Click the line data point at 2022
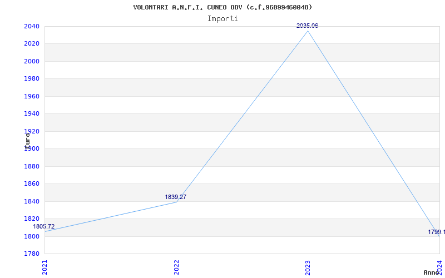 point(176,202)
